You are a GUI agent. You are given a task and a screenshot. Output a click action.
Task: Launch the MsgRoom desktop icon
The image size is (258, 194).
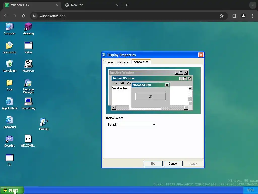[28, 66]
